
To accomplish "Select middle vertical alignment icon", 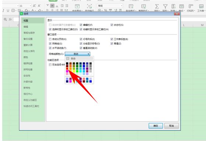I will [x=52, y=6].
